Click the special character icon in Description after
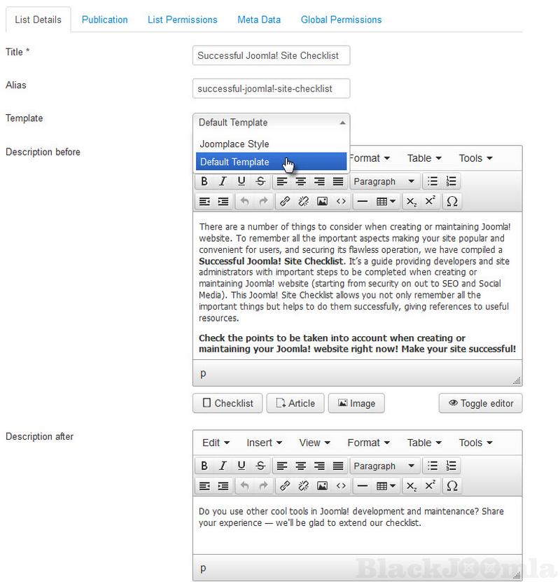This screenshot has height=582, width=560. [451, 486]
